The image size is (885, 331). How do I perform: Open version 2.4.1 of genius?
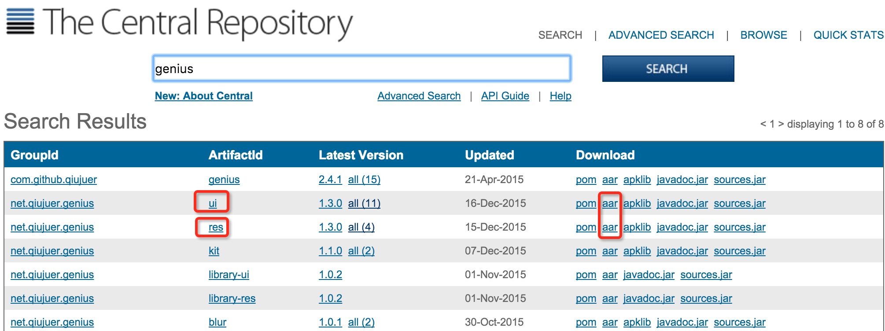tap(330, 180)
